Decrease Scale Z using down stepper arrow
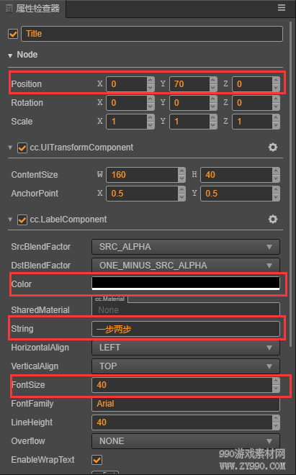The width and height of the screenshot is (296, 475). [276, 125]
